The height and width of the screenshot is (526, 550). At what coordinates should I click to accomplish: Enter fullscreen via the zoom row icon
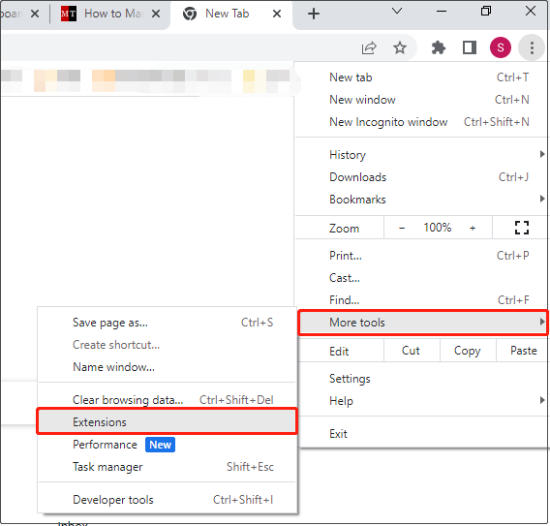pos(522,228)
